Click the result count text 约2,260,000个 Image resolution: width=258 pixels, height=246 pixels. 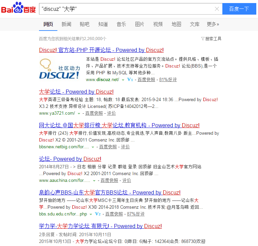click(93, 39)
